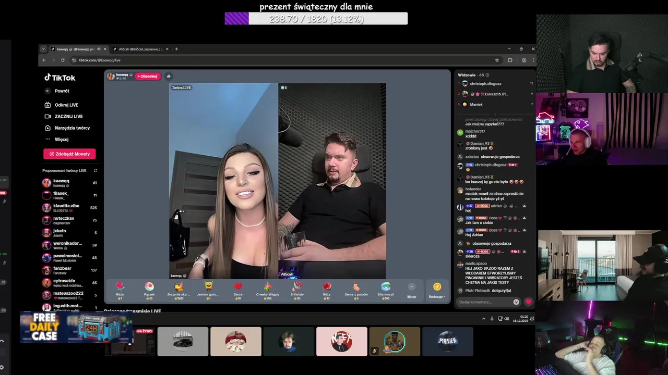Screen dimensions: 668x375
Task: Send the Siła muszli gift
Action: click(386, 290)
